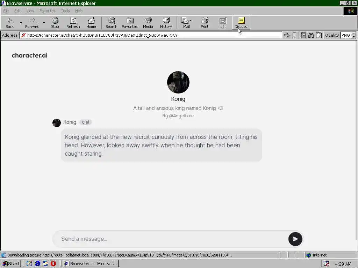This screenshot has height=268, width=358.
Task: Focus the address URL field
Action: [151, 35]
